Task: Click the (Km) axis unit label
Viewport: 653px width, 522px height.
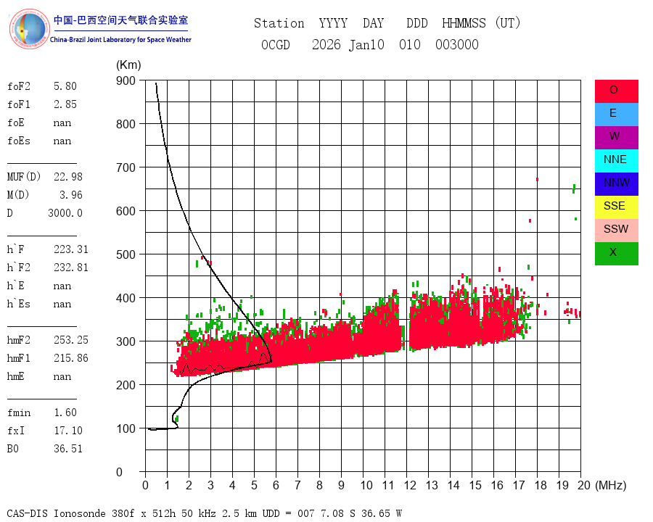Action: (x=128, y=65)
